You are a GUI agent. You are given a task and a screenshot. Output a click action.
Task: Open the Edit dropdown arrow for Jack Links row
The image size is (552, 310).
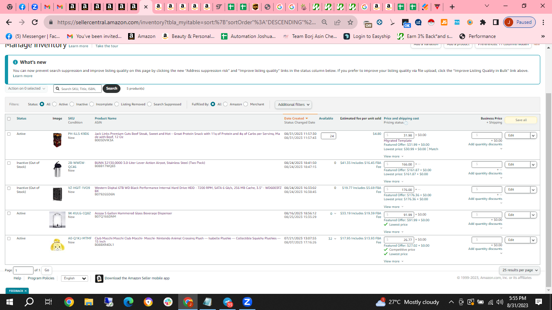[533, 136]
